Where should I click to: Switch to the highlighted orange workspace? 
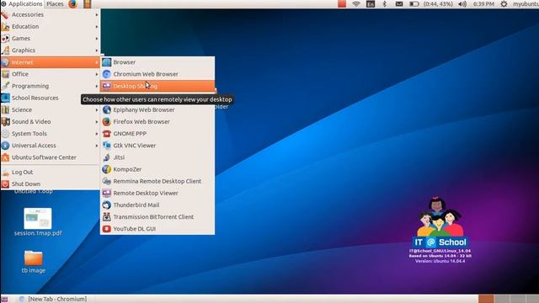pos(486,299)
